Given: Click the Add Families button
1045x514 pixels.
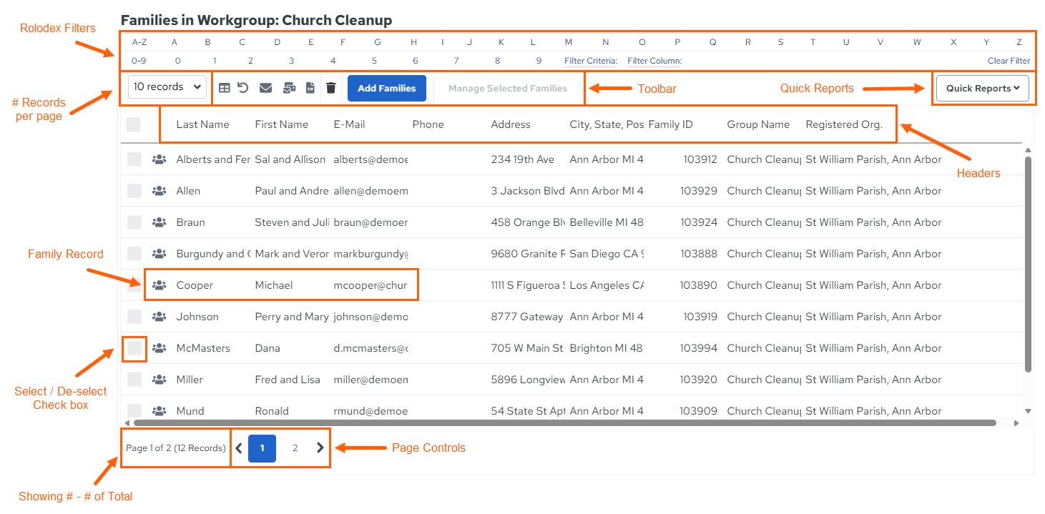Looking at the screenshot, I should (387, 89).
